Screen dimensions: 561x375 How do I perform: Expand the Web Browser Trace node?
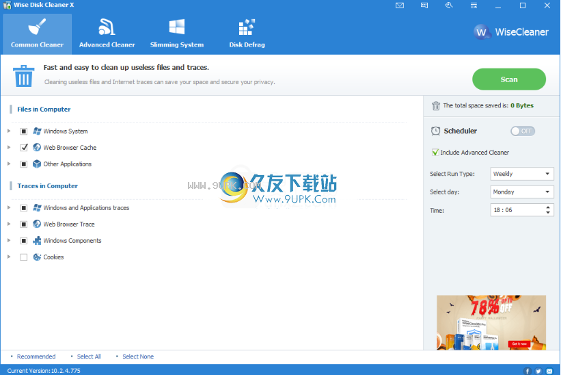9,224
